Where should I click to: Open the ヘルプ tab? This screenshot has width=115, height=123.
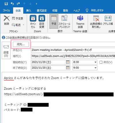coord(76,10)
